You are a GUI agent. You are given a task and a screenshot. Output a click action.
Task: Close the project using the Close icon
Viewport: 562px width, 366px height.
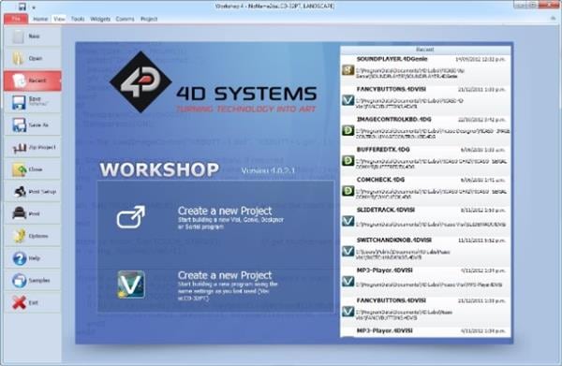[20, 169]
